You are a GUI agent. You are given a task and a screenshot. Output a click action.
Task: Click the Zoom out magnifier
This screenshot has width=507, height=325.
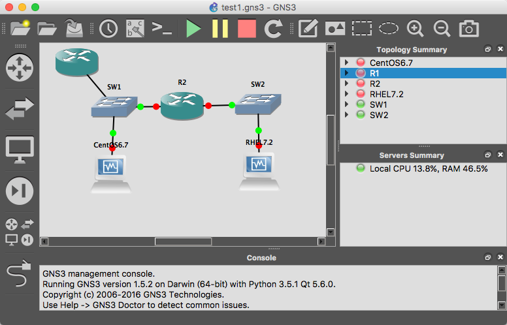click(x=442, y=29)
